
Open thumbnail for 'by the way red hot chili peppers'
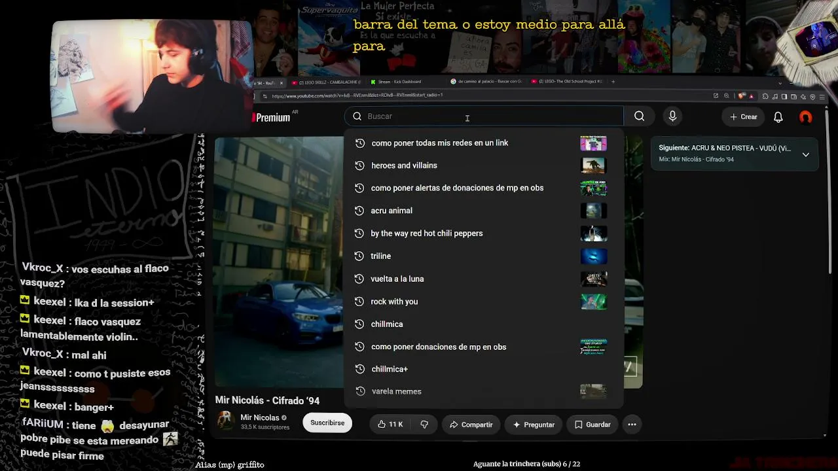tap(593, 234)
